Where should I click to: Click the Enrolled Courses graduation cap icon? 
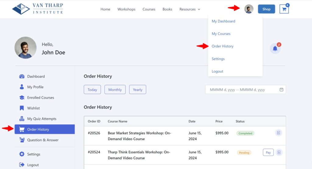point(22,97)
